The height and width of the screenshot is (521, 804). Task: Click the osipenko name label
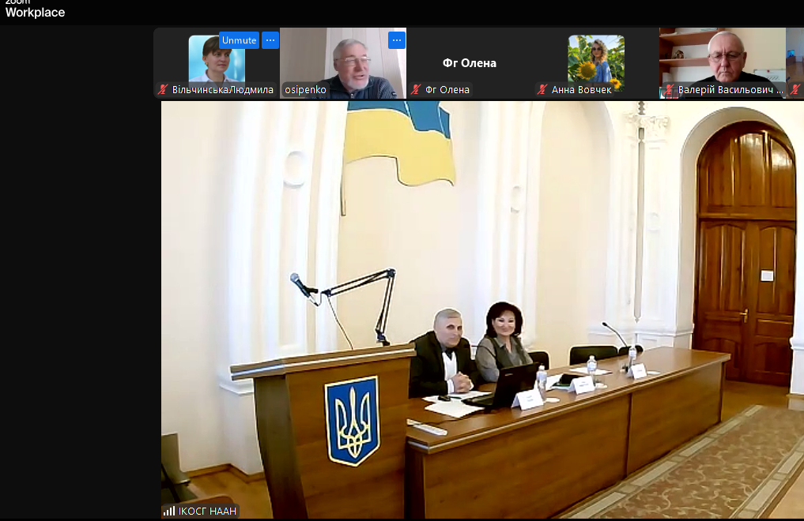click(305, 90)
